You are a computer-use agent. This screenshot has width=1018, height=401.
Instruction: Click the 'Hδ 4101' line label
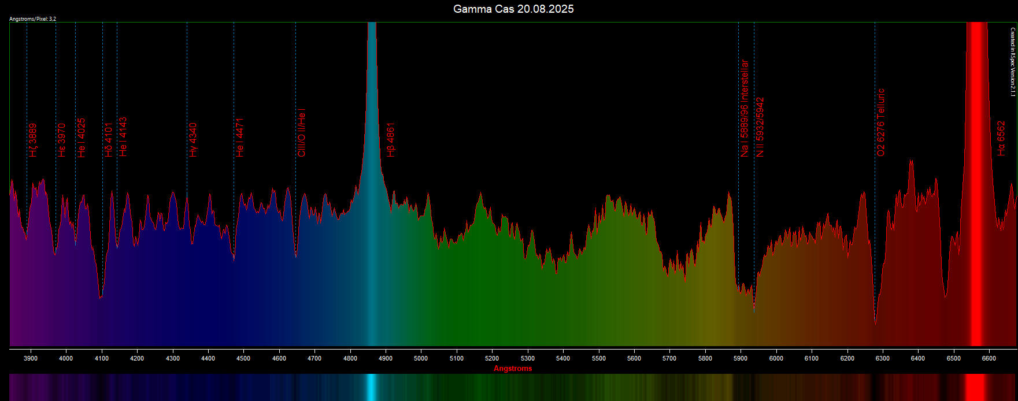click(109, 139)
